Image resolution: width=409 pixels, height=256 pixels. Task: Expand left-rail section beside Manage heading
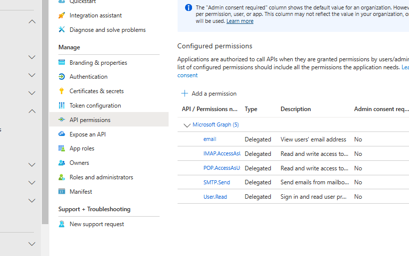[32, 57]
